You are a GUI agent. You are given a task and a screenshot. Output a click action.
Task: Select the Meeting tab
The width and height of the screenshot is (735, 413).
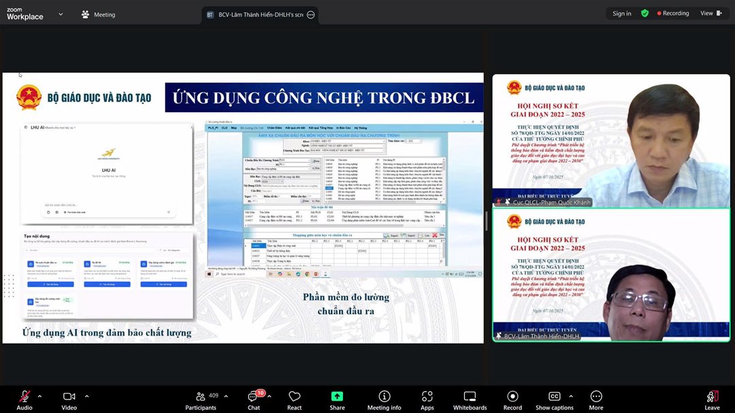tap(98, 14)
